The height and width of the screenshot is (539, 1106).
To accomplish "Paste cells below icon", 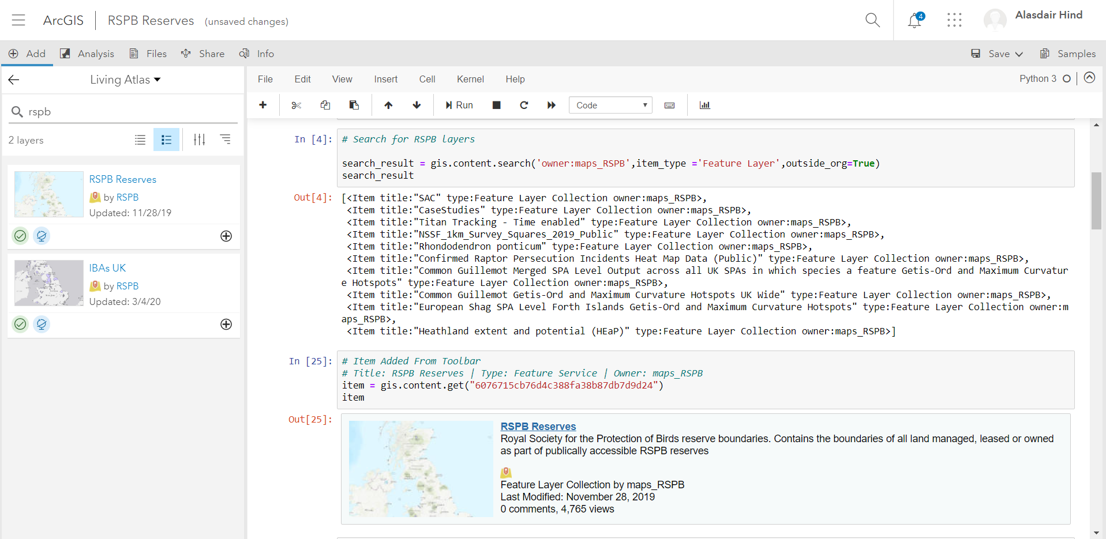I will coord(354,105).
